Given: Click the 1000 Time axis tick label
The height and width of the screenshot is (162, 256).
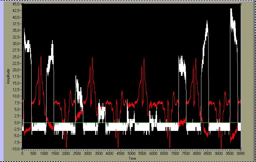Looking at the screenshot, I should [44, 153].
